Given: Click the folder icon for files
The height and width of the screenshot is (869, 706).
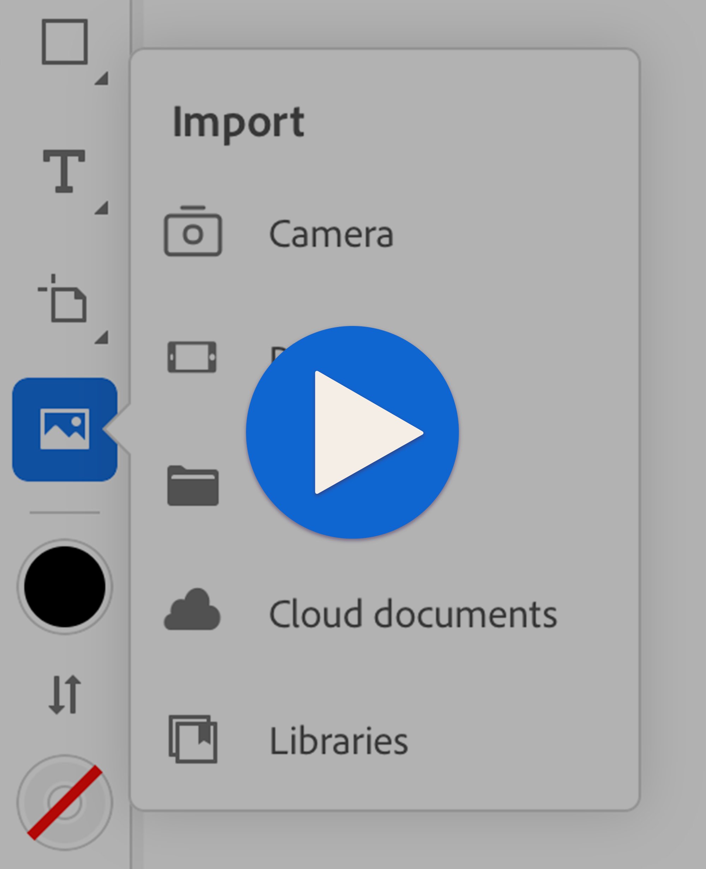Looking at the screenshot, I should [193, 486].
